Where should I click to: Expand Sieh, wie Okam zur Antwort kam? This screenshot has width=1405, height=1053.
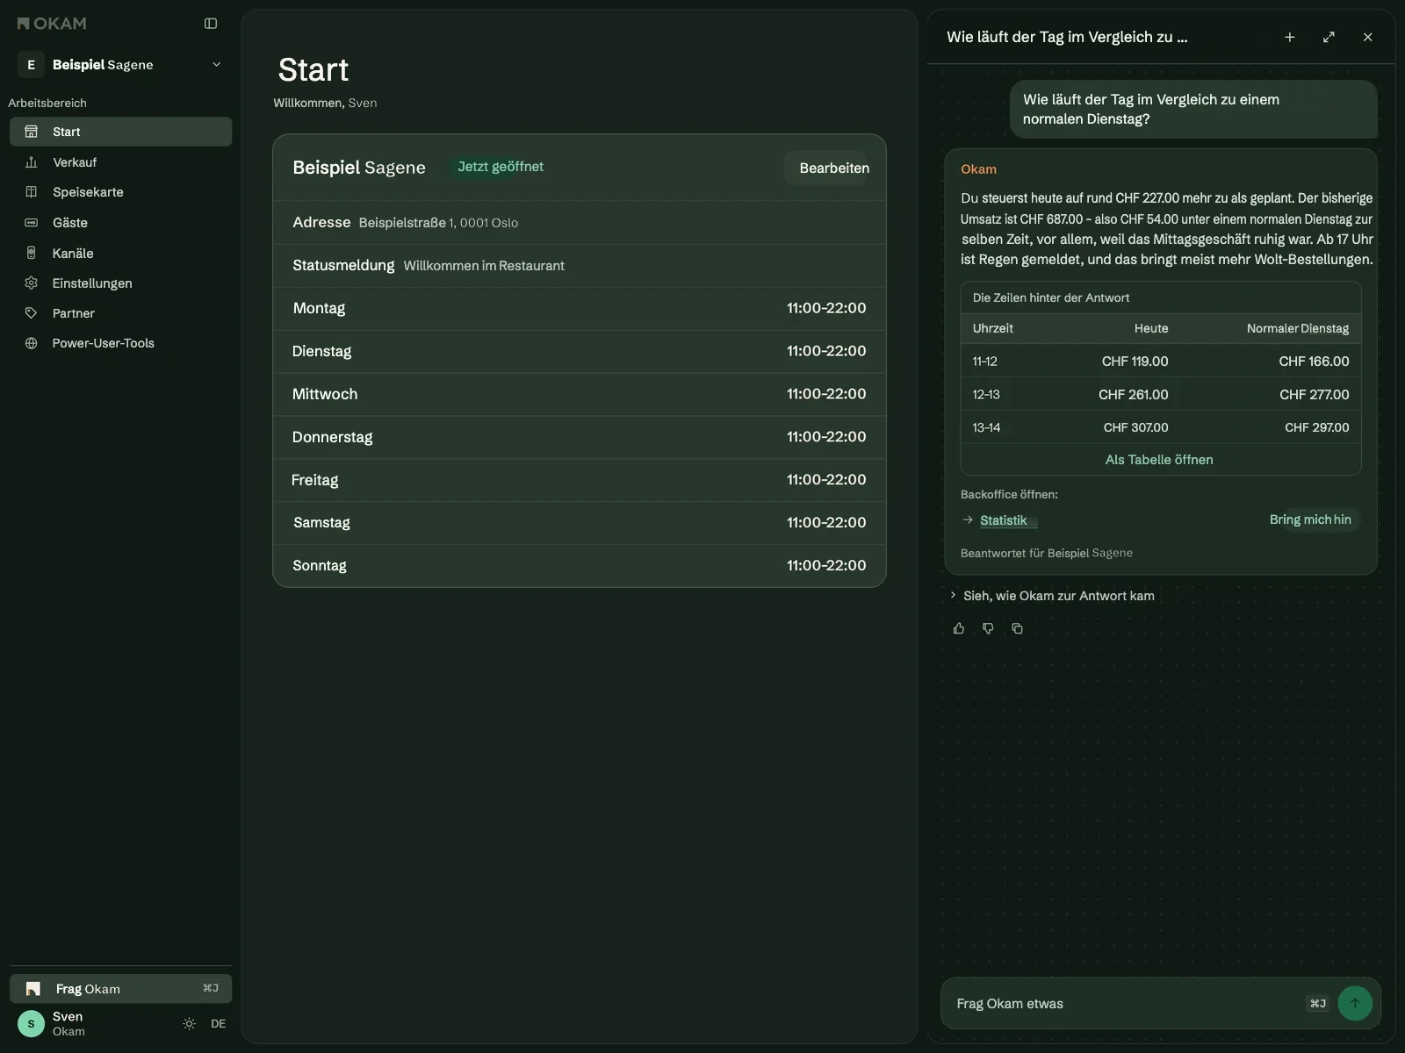click(1052, 596)
